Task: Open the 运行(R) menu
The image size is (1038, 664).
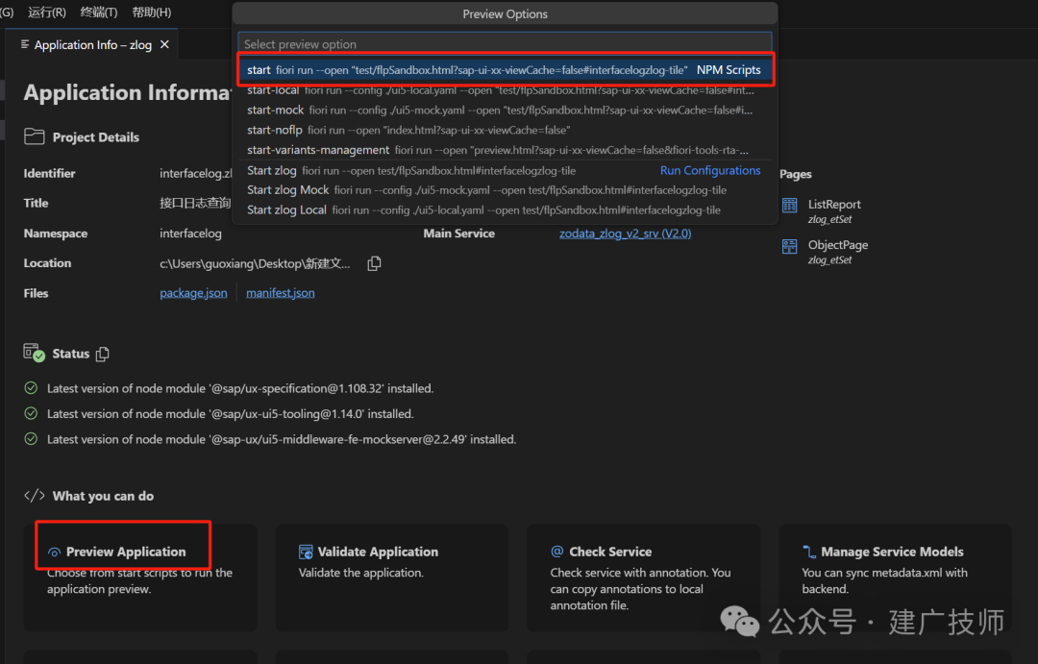Action: (47, 12)
